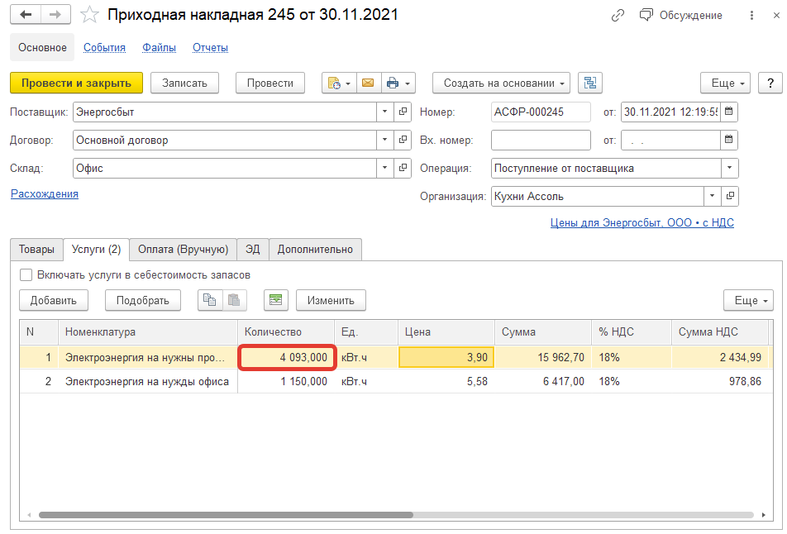Click Записать button

[184, 83]
